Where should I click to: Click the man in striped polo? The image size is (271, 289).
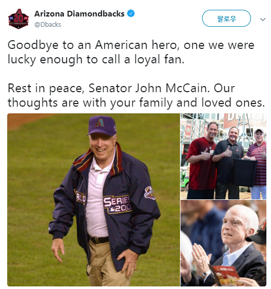[x=257, y=164]
